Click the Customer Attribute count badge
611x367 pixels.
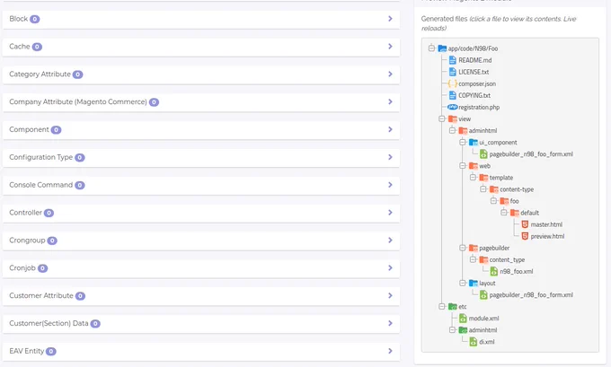click(80, 296)
